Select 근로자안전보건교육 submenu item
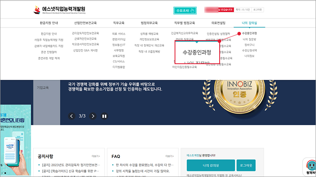Image resolution: width=316 pixels, height=177 pixels. pos(85,39)
